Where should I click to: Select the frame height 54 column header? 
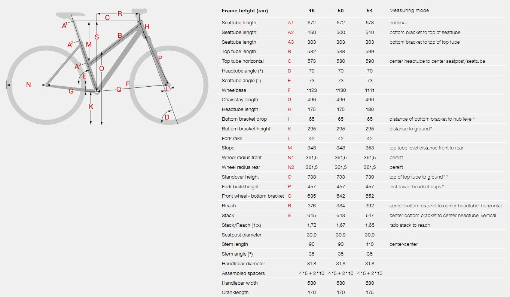[x=370, y=11]
